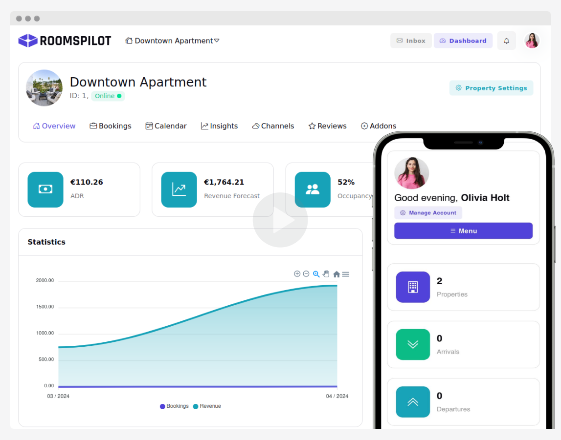Screen dimensions: 561x440
Task: Select the chart selection-zoom magnifier tool
Action: 316,274
